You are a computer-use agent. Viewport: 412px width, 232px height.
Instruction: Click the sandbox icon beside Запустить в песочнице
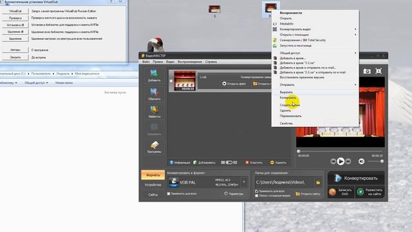(x=275, y=46)
